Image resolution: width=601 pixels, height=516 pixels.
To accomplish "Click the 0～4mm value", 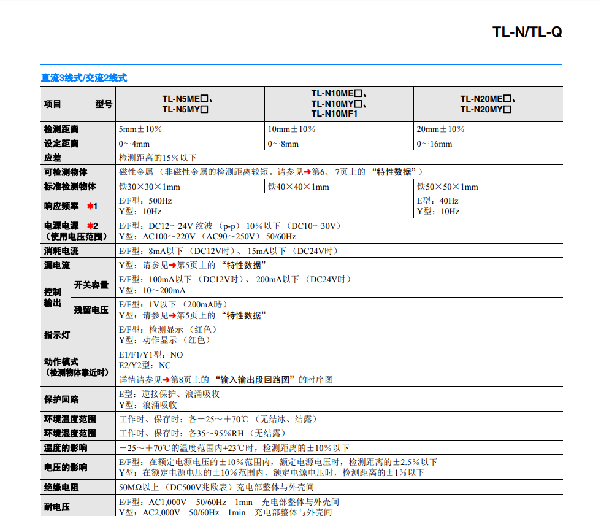I will click(x=134, y=144).
